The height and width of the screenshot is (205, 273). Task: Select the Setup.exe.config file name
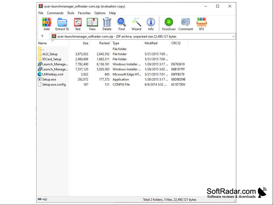(54, 84)
